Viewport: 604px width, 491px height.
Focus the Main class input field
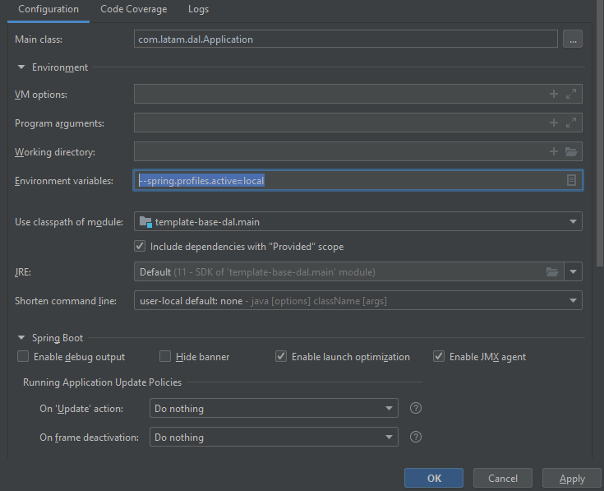(345, 39)
